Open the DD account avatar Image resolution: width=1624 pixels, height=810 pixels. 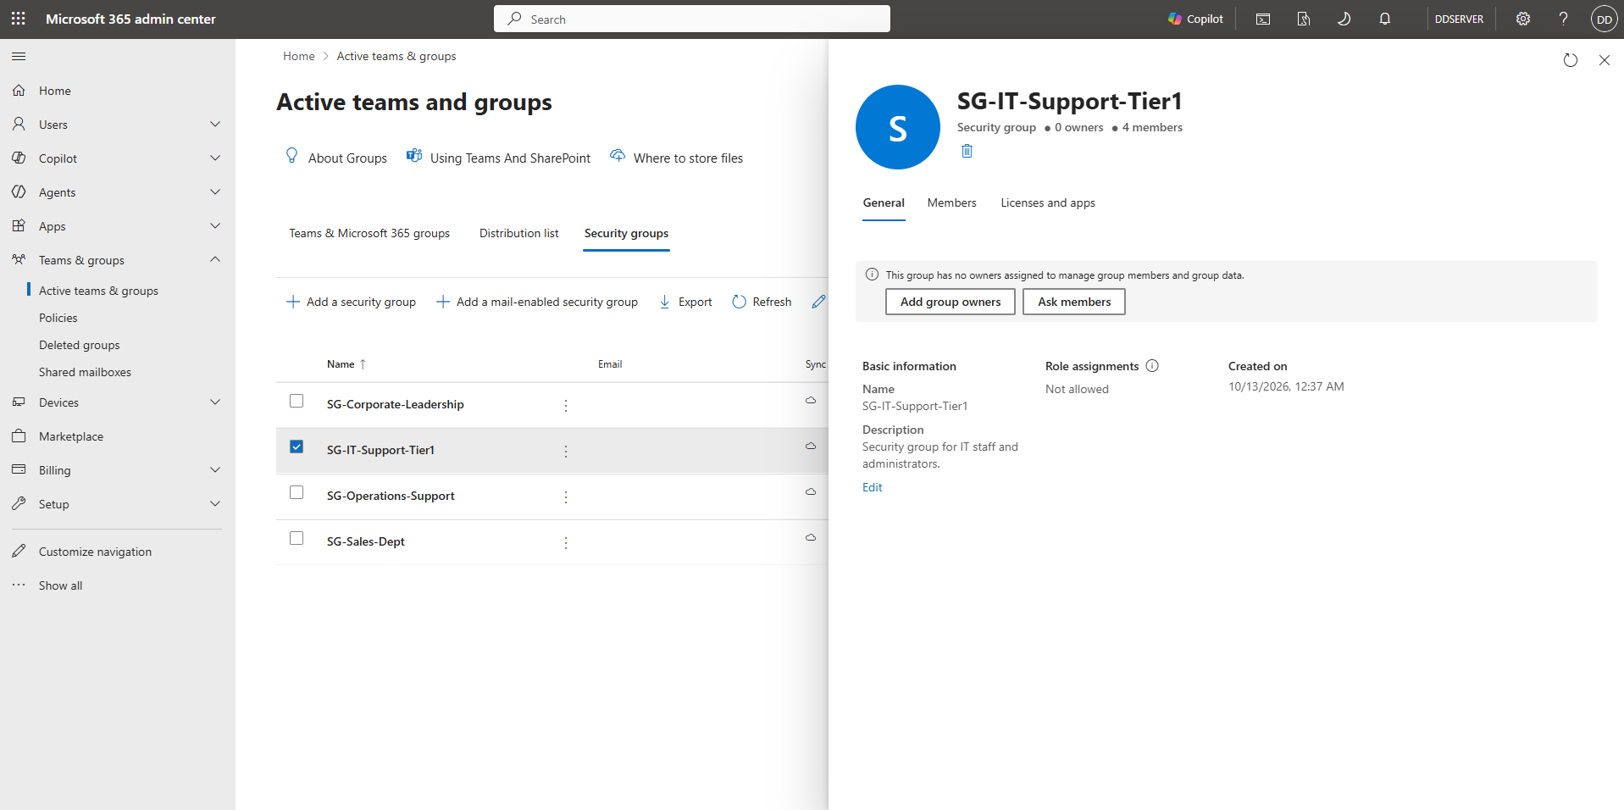pos(1605,19)
